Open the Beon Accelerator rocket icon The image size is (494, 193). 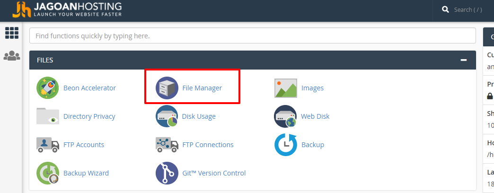pos(48,88)
